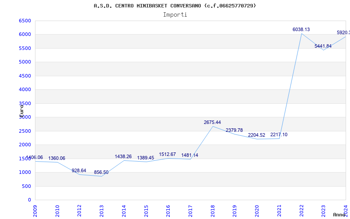Click the 0 y-axis tick label
Image resolution: width=350 pixels, height=219 pixels.
coord(29,200)
